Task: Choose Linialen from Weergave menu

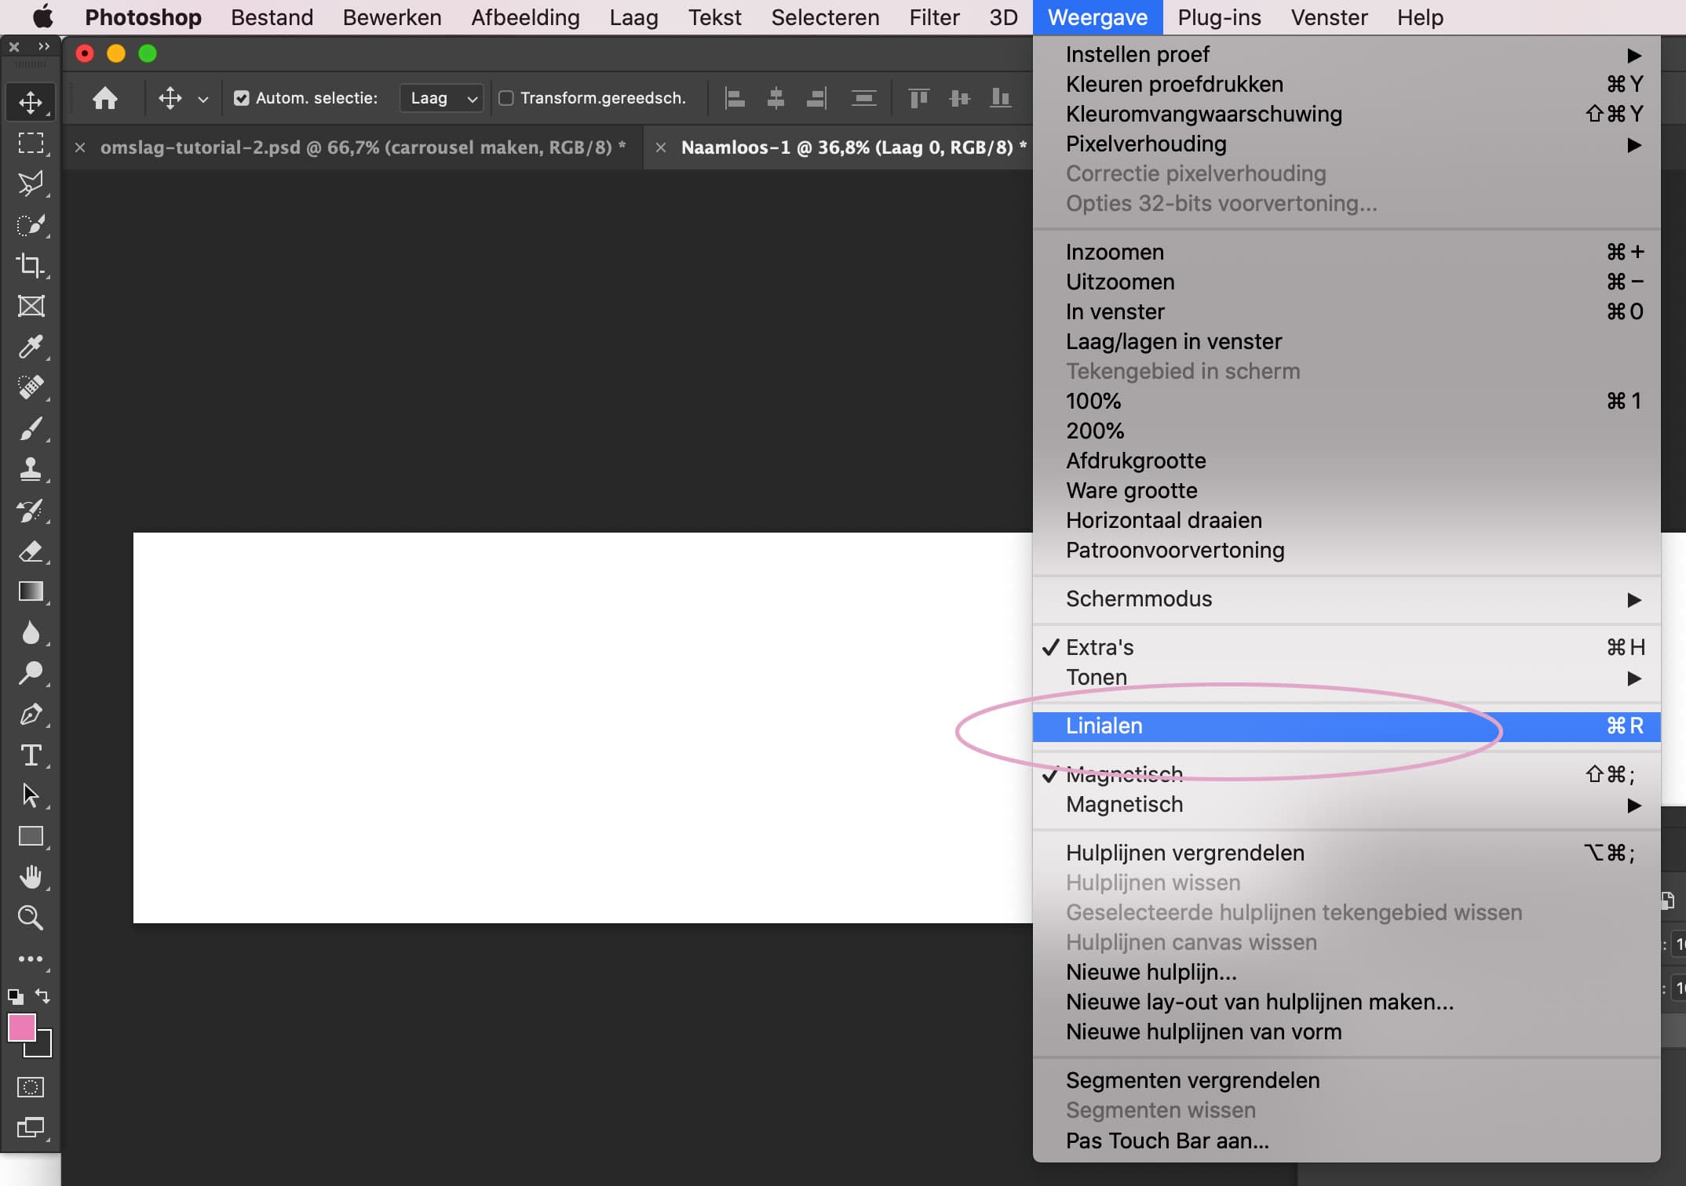Action: tap(1104, 726)
